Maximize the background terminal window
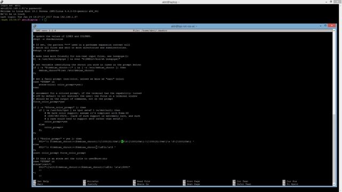 331,2
